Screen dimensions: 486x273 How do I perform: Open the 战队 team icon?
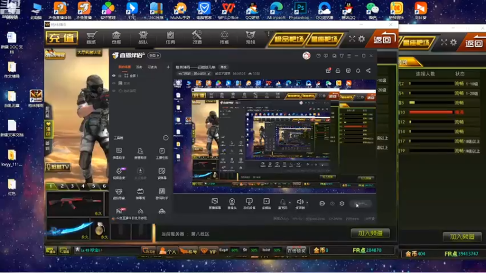[x=143, y=38]
